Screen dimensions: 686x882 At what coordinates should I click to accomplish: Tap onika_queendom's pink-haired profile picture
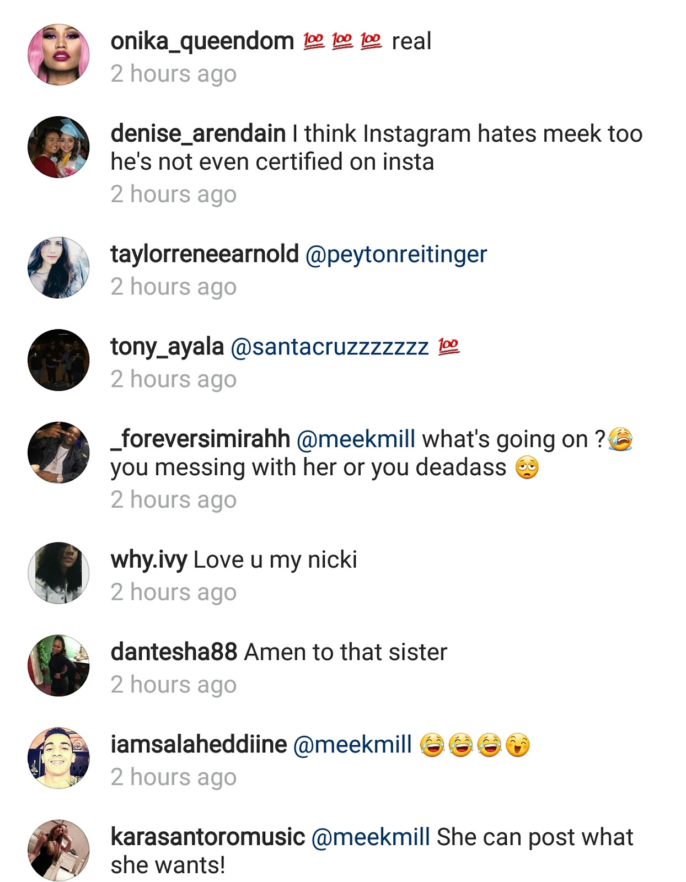pos(58,55)
